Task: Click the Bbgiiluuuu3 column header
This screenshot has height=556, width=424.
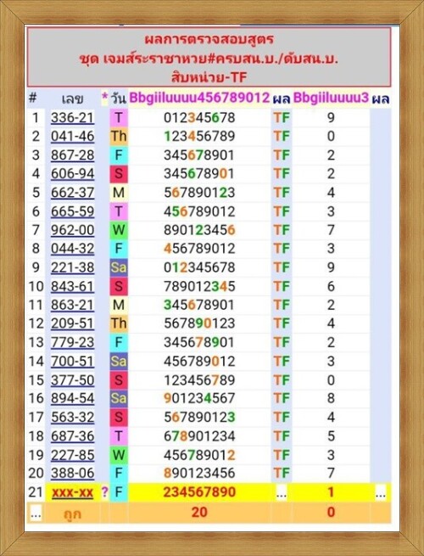Action: click(x=332, y=98)
